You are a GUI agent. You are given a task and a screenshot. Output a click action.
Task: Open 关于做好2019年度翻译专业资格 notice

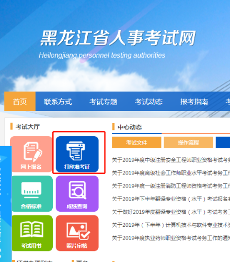171,212
